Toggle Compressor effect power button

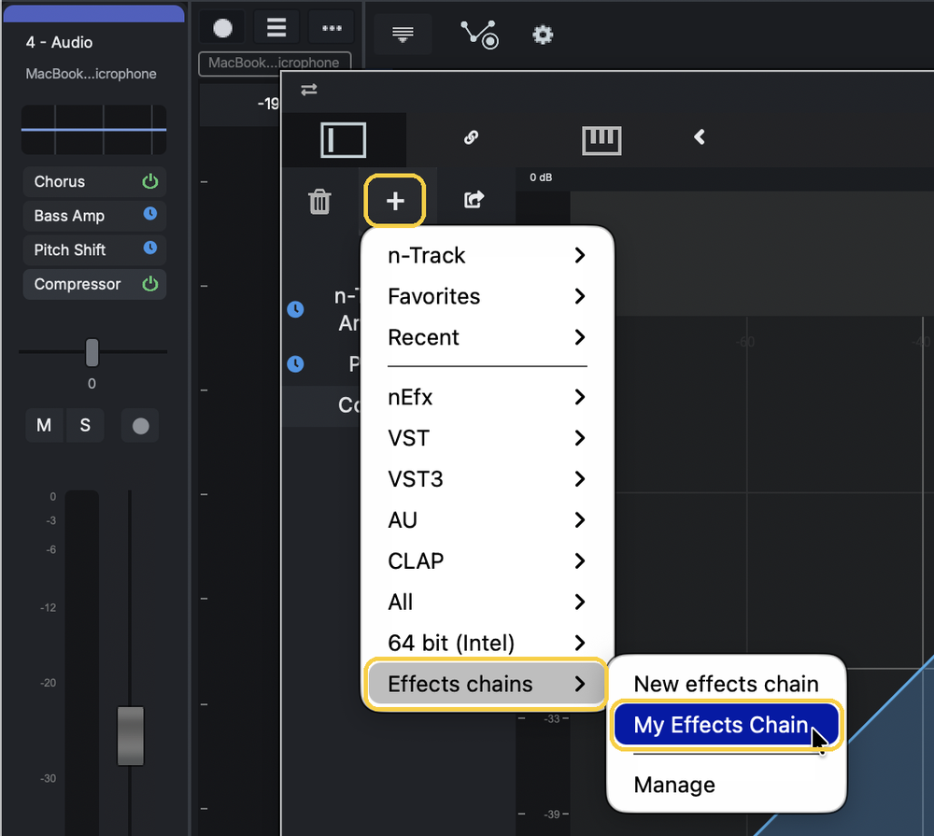click(150, 284)
